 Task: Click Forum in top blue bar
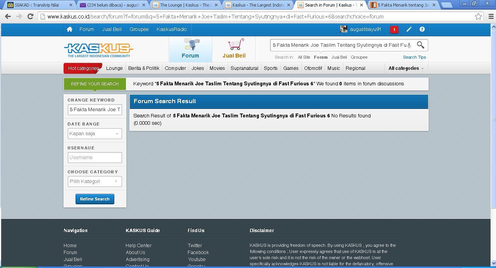pyautogui.click(x=87, y=29)
